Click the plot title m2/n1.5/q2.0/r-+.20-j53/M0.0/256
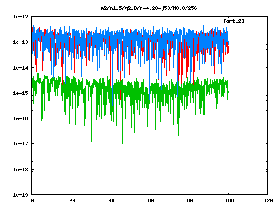The height and width of the screenshot is (206, 275). click(149, 8)
